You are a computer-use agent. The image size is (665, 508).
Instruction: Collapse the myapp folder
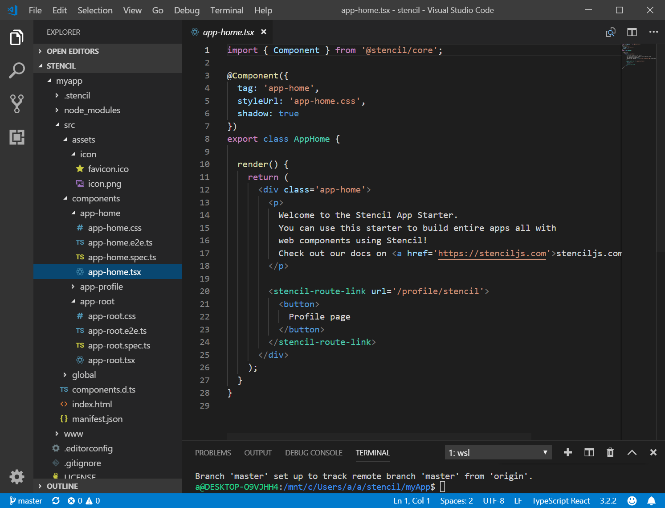click(107, 81)
